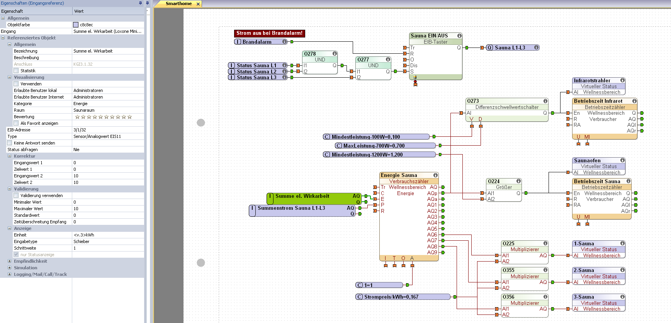Click info icon on Brandalarm input
The height and width of the screenshot is (323, 671).
(x=285, y=42)
